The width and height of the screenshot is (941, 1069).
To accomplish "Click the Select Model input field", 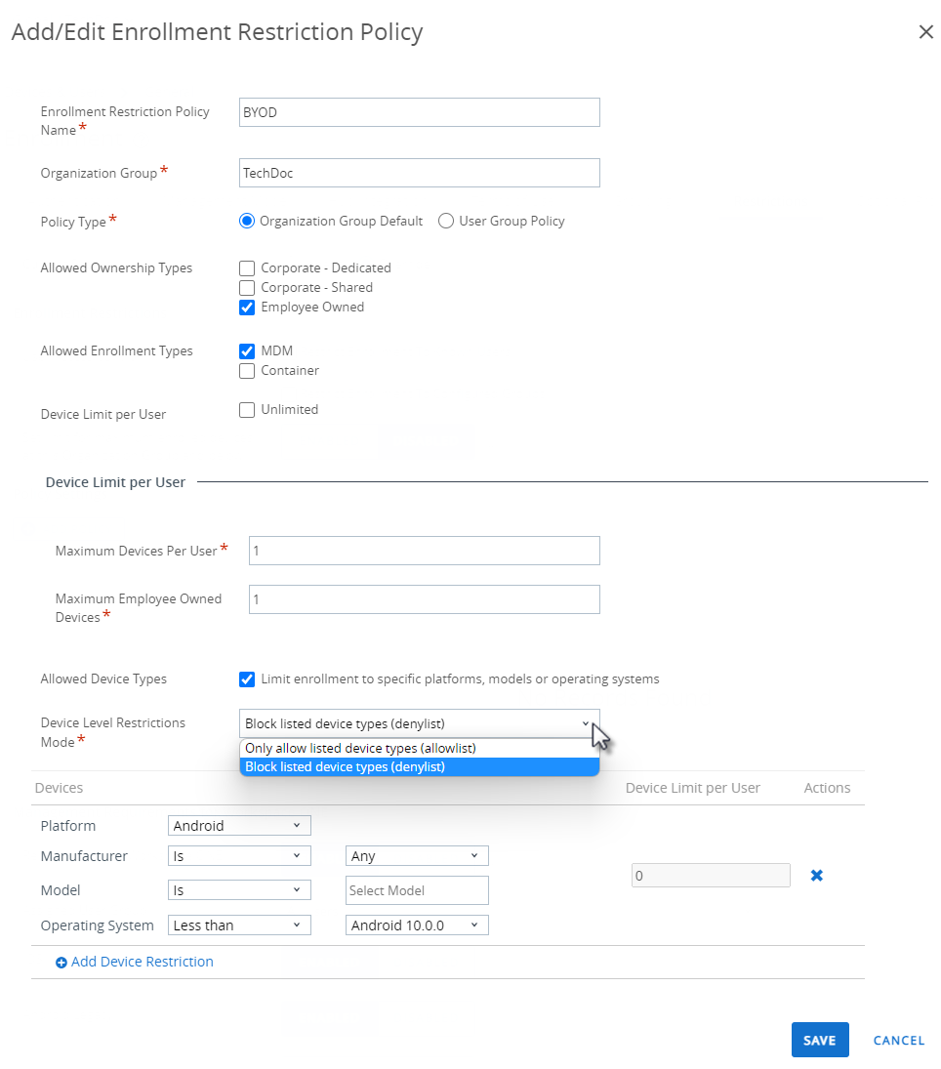I will (418, 890).
